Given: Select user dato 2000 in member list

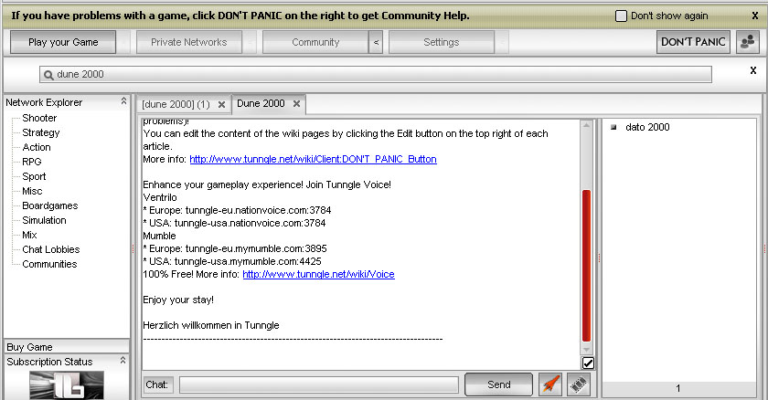Looking at the screenshot, I should [647, 127].
